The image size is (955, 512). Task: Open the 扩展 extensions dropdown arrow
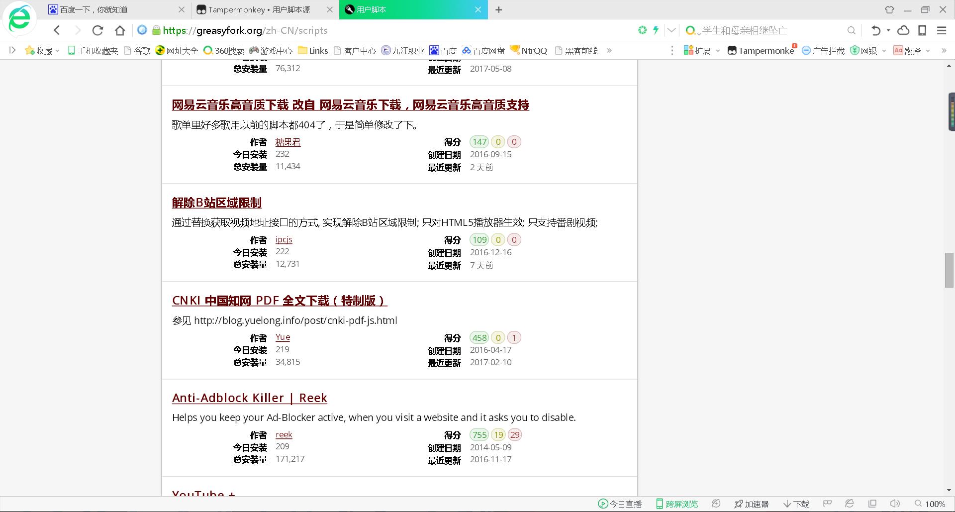[x=718, y=50]
